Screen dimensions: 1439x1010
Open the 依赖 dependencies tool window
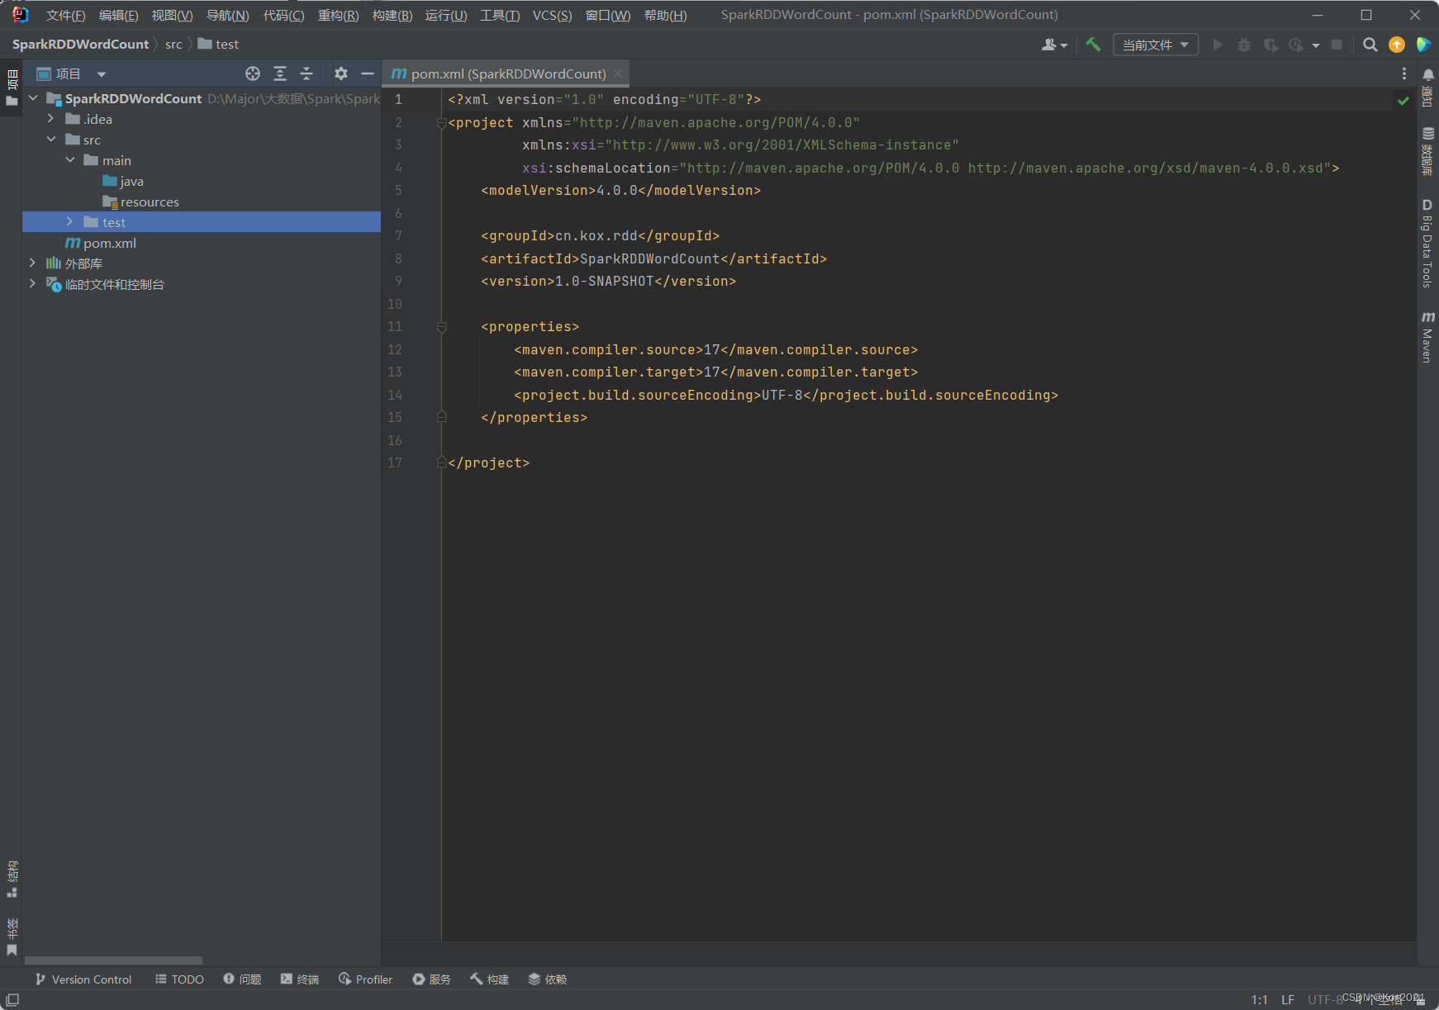548,979
